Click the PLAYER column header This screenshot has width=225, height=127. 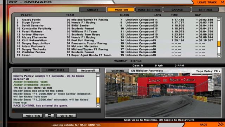coord(27,15)
